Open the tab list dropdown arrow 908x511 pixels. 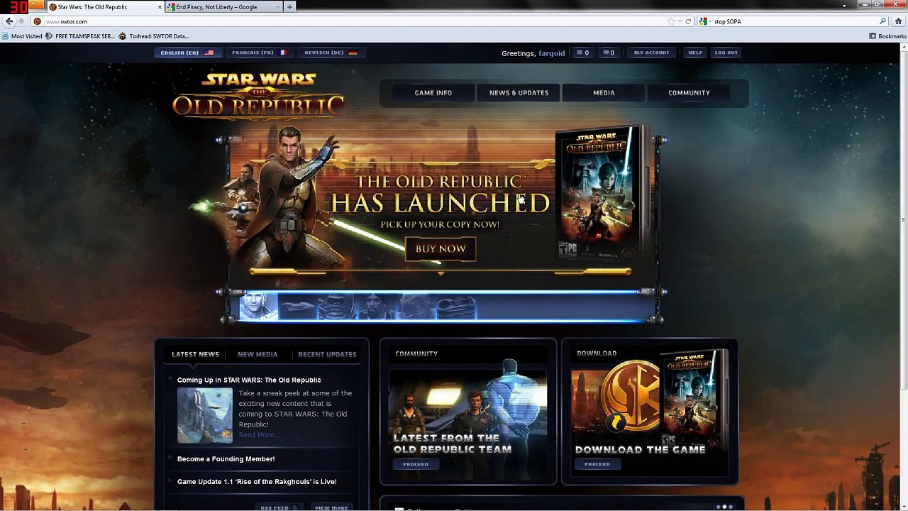pos(844,6)
